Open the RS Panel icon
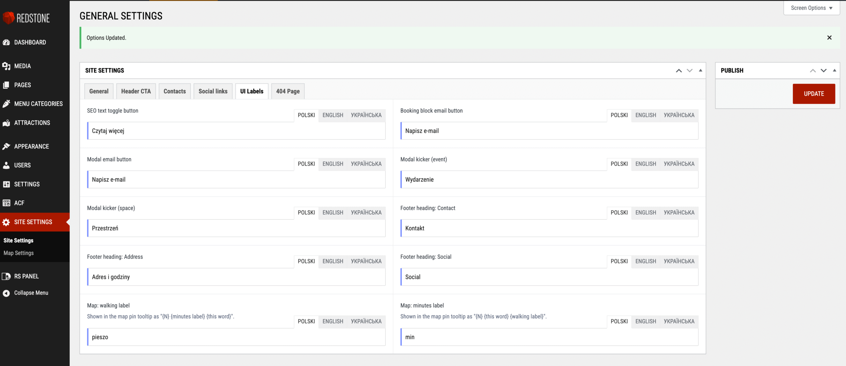 (x=6, y=276)
